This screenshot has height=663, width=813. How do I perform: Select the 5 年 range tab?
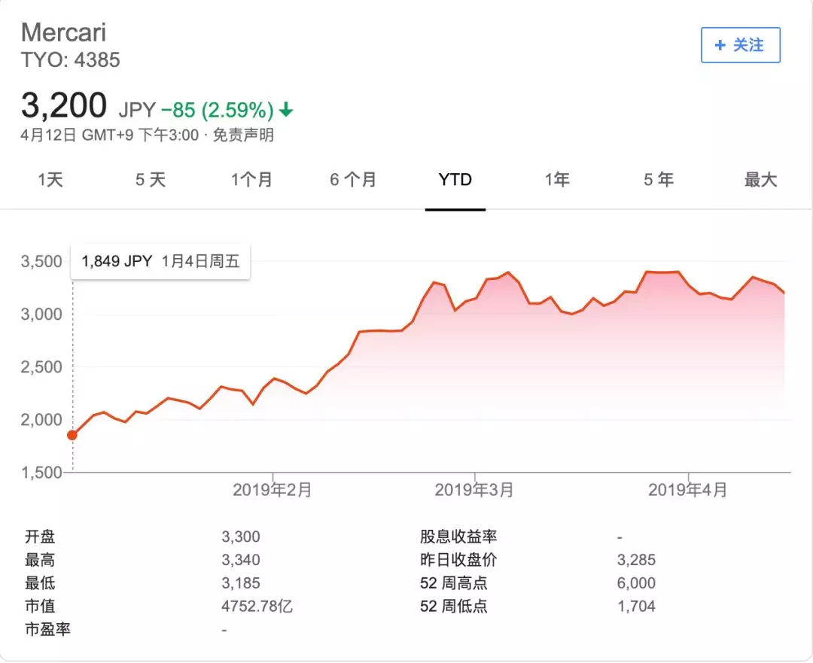[x=659, y=180]
